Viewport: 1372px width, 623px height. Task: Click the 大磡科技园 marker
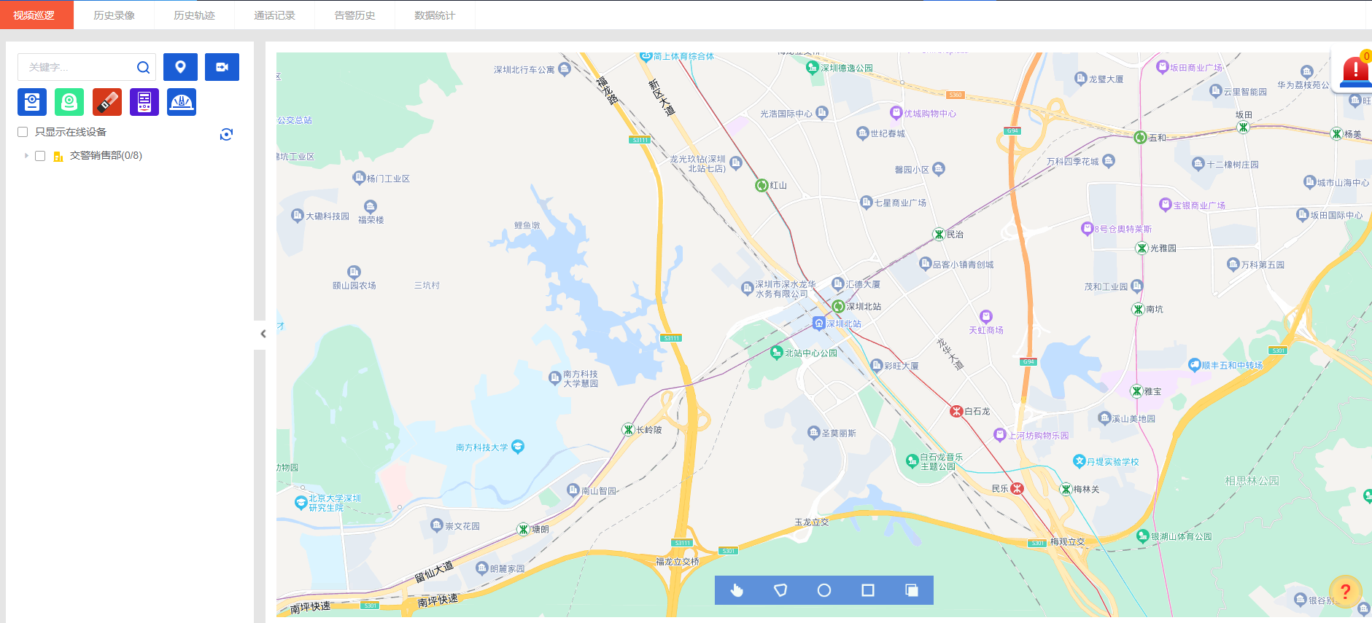click(297, 216)
